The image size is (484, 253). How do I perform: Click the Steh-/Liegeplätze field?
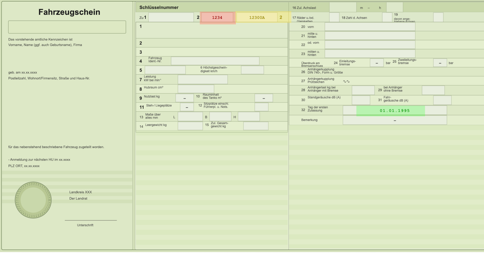coord(187,107)
